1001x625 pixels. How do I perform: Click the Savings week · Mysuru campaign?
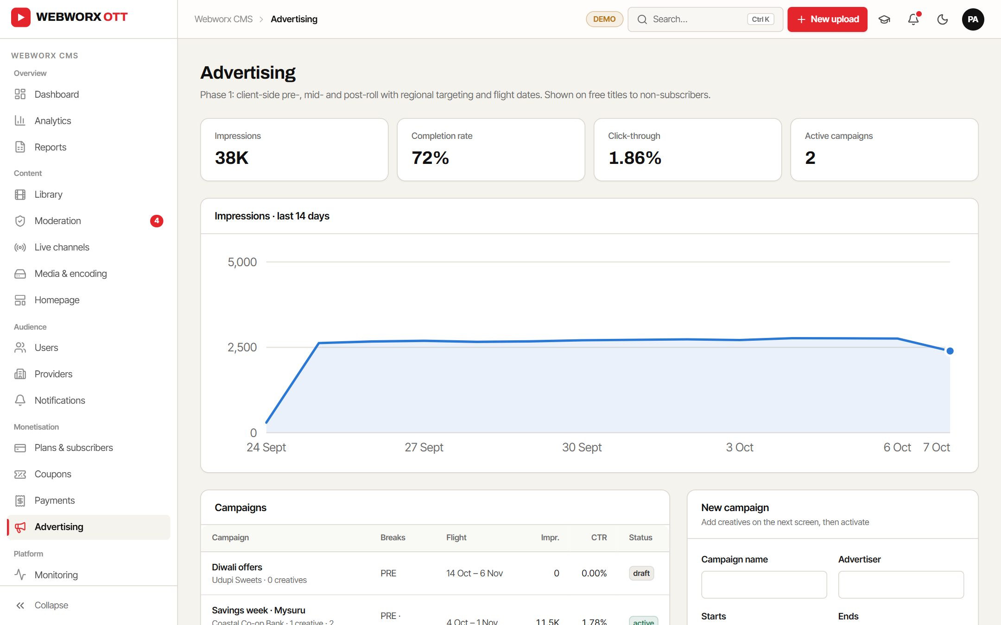259,610
